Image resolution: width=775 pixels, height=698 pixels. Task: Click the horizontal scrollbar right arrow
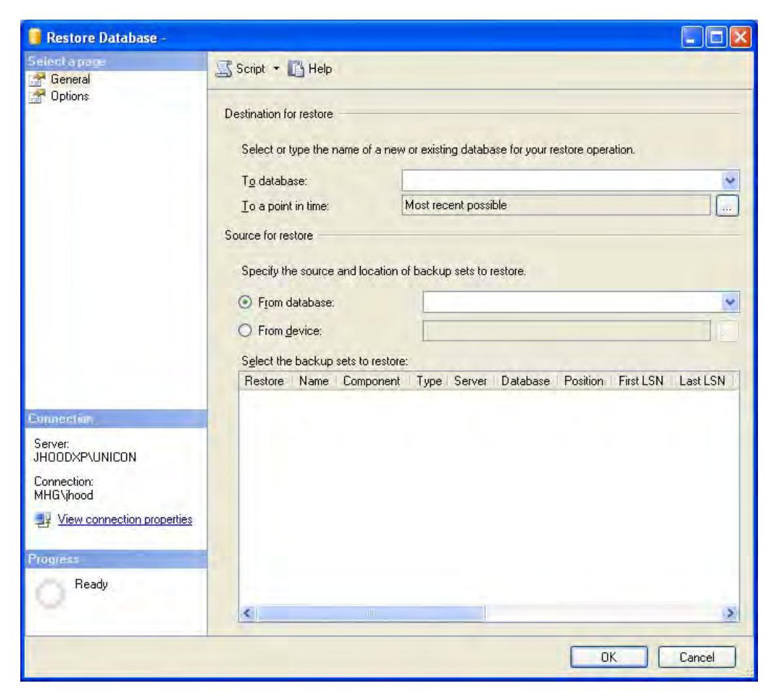click(x=730, y=614)
